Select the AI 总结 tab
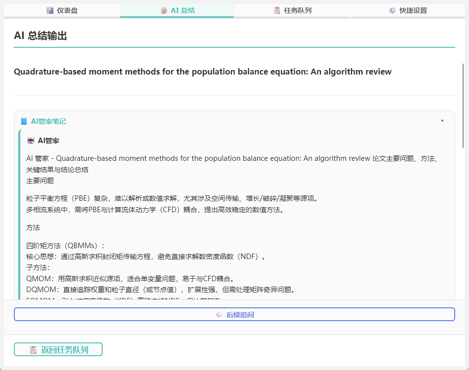 (176, 9)
